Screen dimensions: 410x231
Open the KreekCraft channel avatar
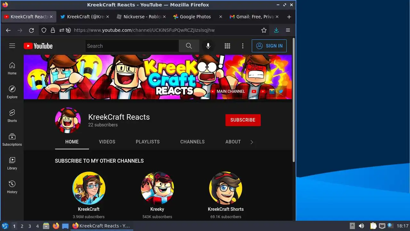click(89, 188)
